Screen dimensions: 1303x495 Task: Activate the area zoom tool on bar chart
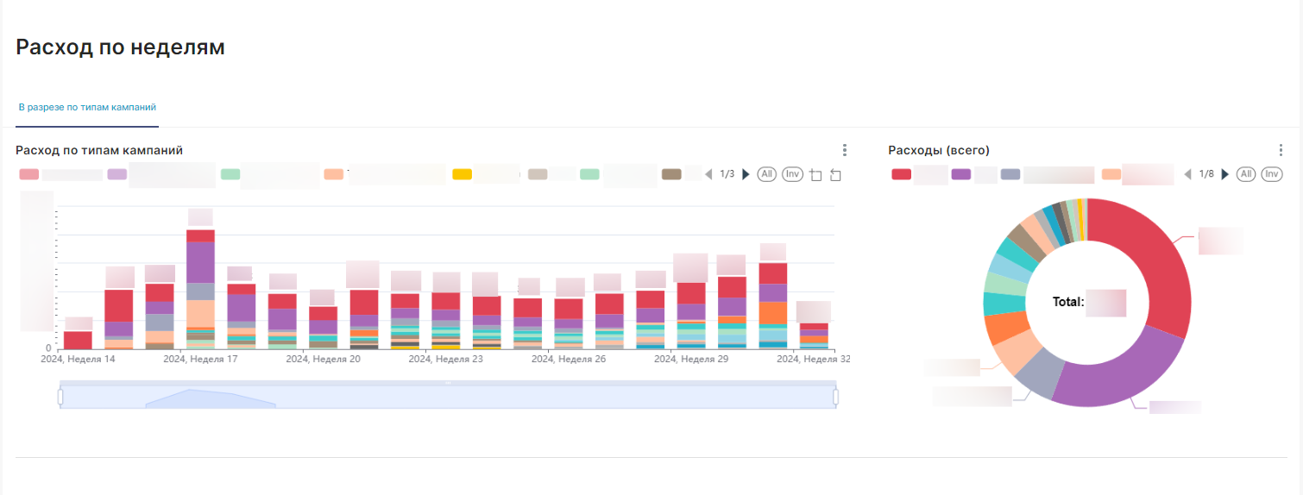point(816,175)
